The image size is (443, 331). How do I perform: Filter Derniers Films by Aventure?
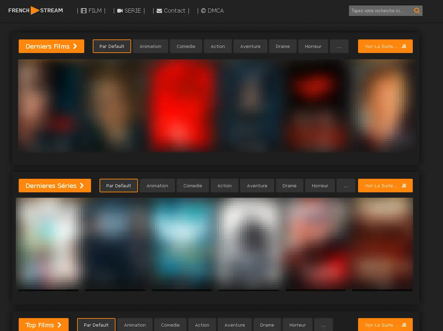tap(250, 46)
